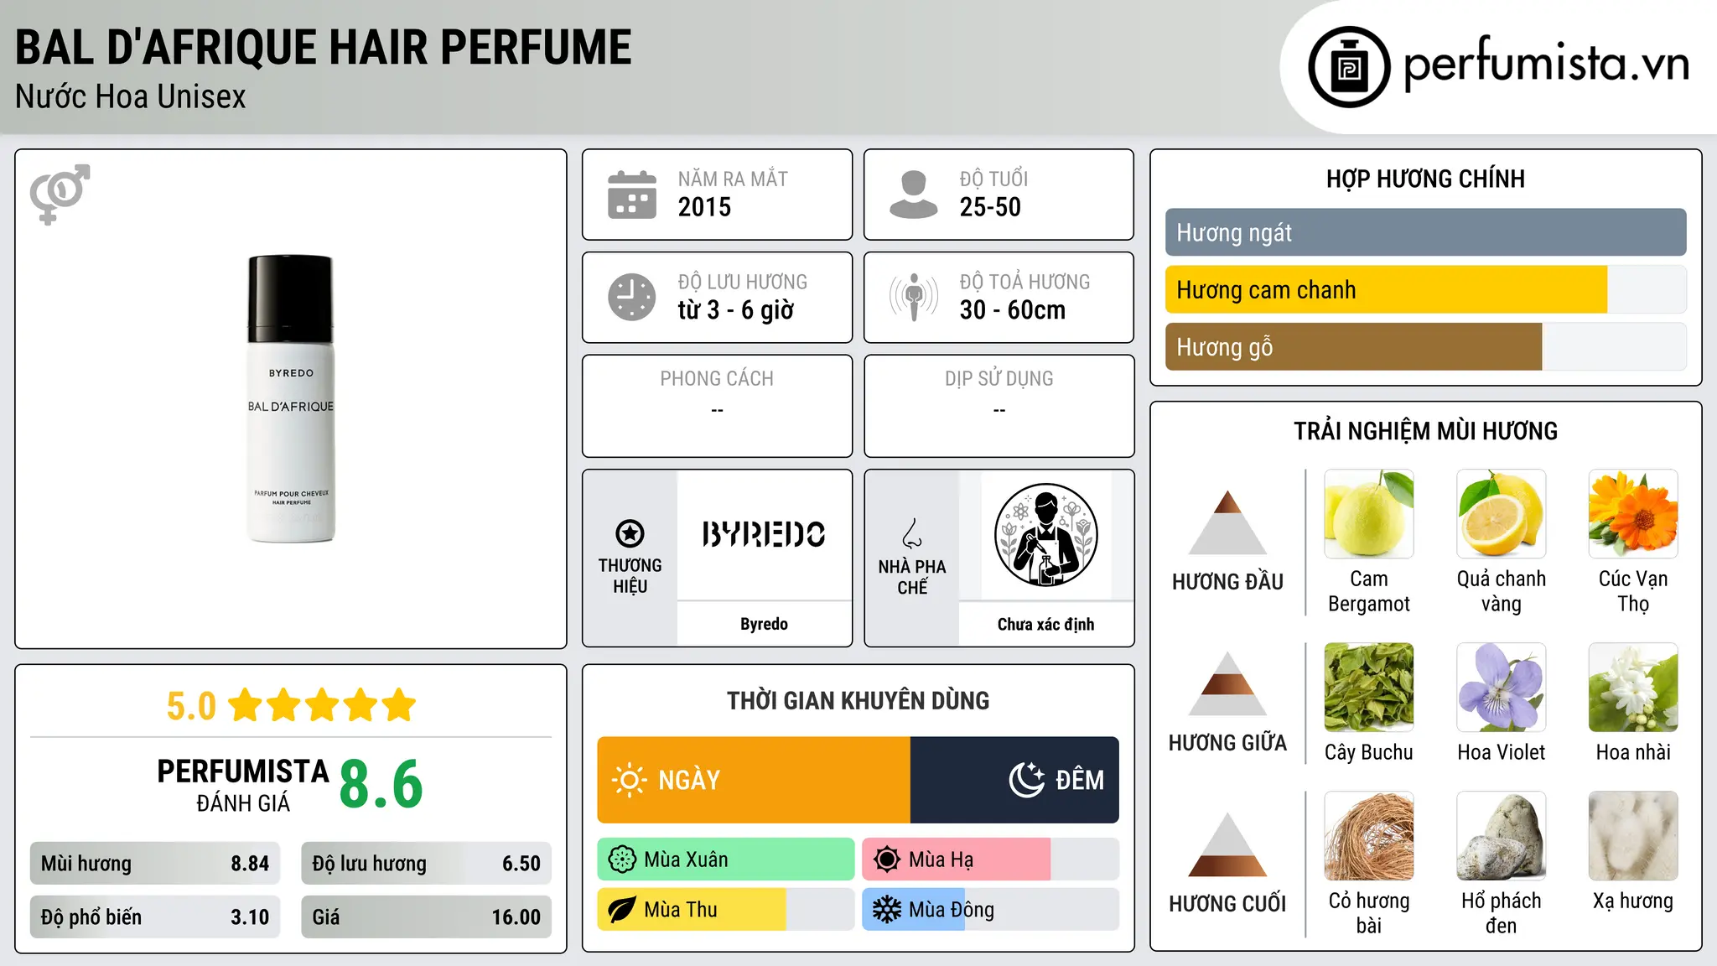Open the Cây Buchu note image
1717x966 pixels.
point(1369,688)
